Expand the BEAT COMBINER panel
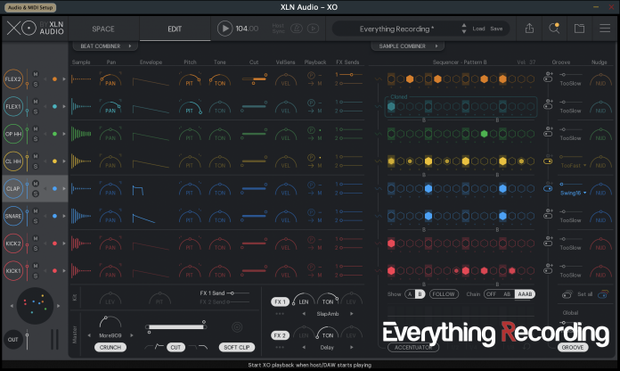Screen dimensions: 620x371 click(x=105, y=46)
